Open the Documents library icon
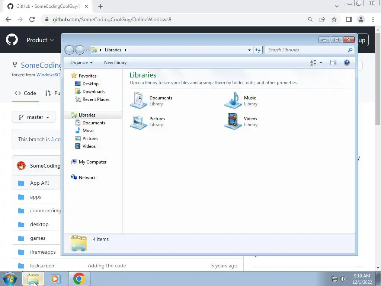 point(138,100)
